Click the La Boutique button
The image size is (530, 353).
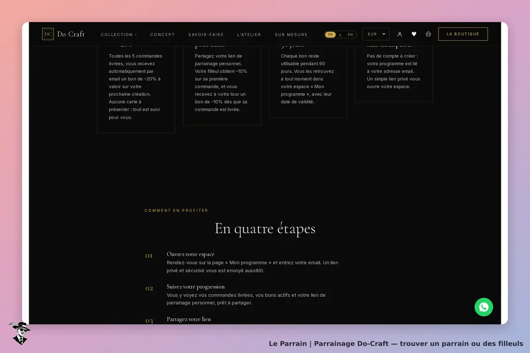[x=463, y=34]
